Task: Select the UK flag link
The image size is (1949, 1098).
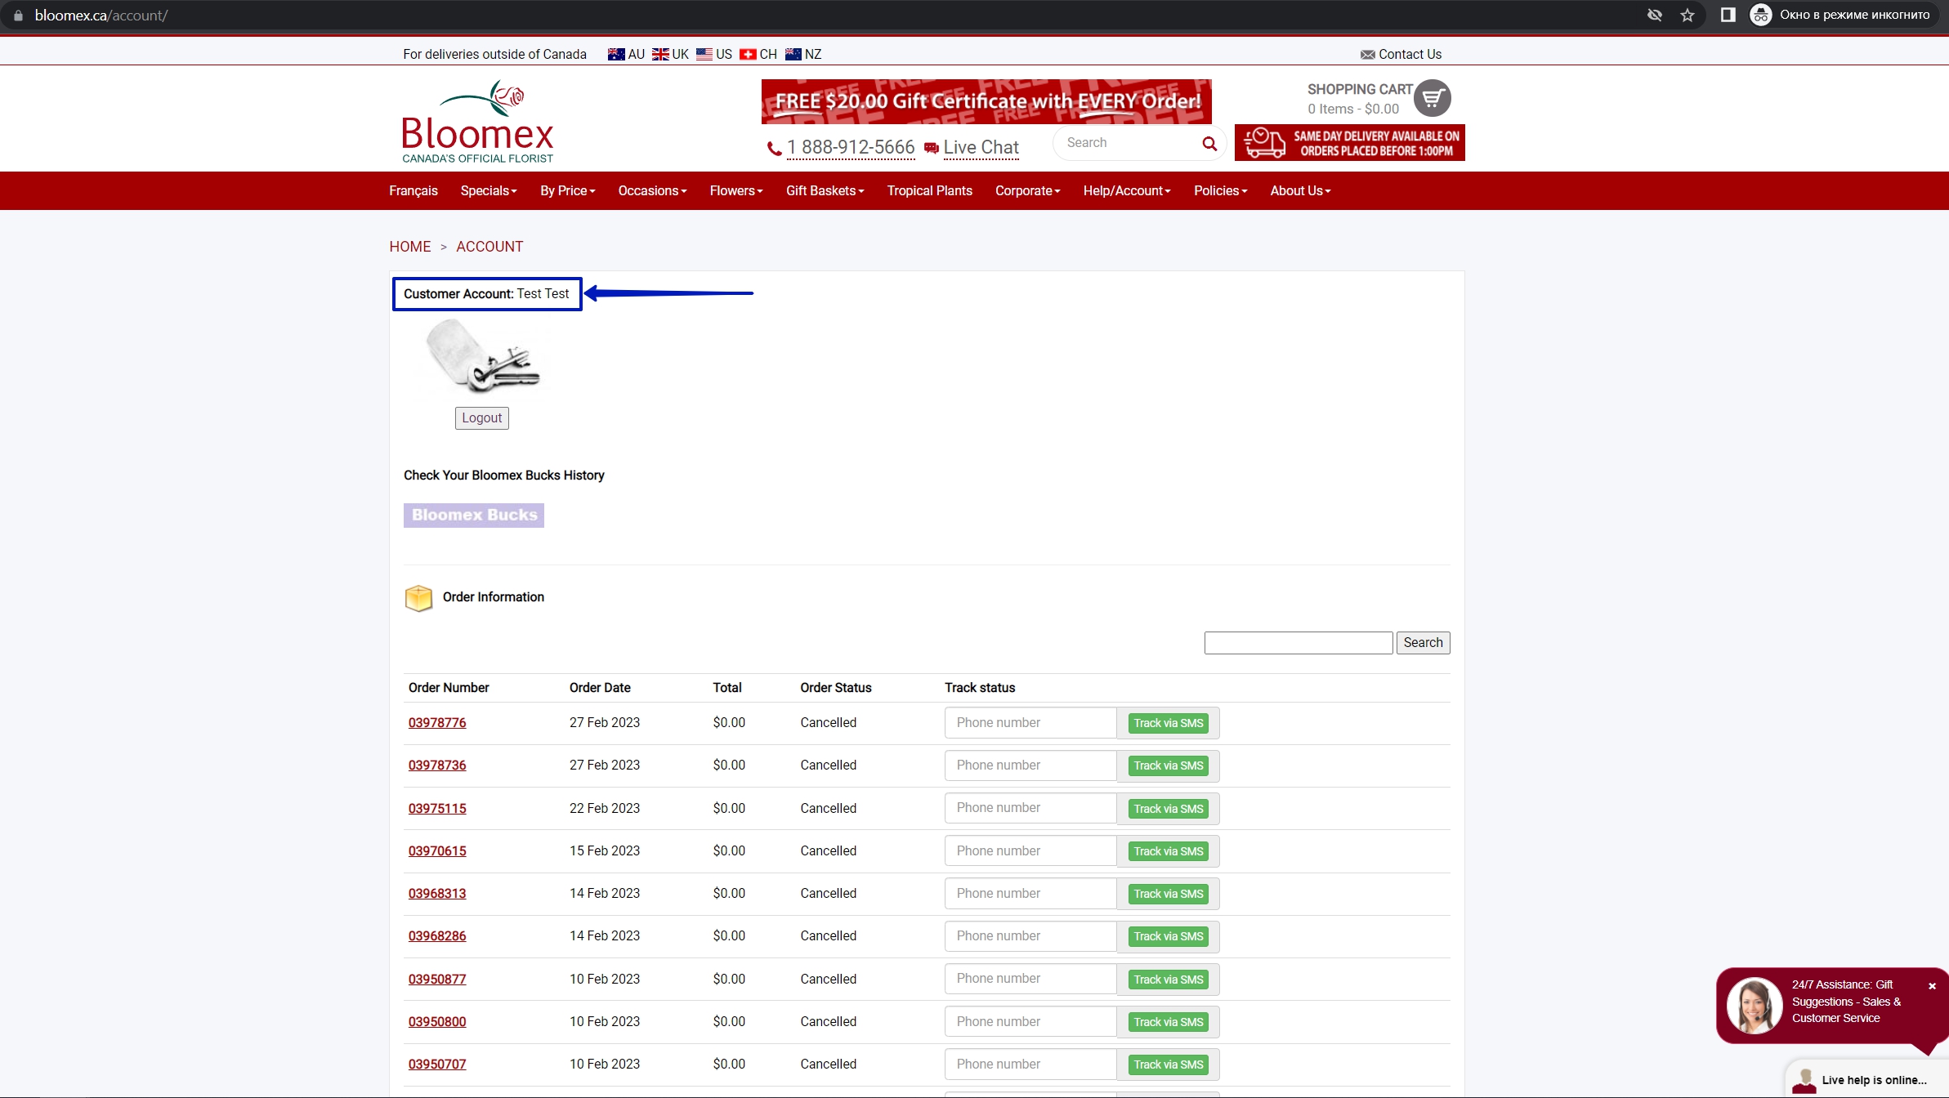Action: [x=670, y=55]
